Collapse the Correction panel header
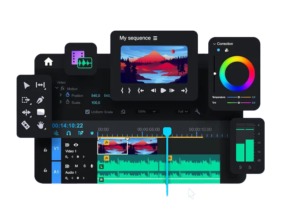 click(214, 44)
